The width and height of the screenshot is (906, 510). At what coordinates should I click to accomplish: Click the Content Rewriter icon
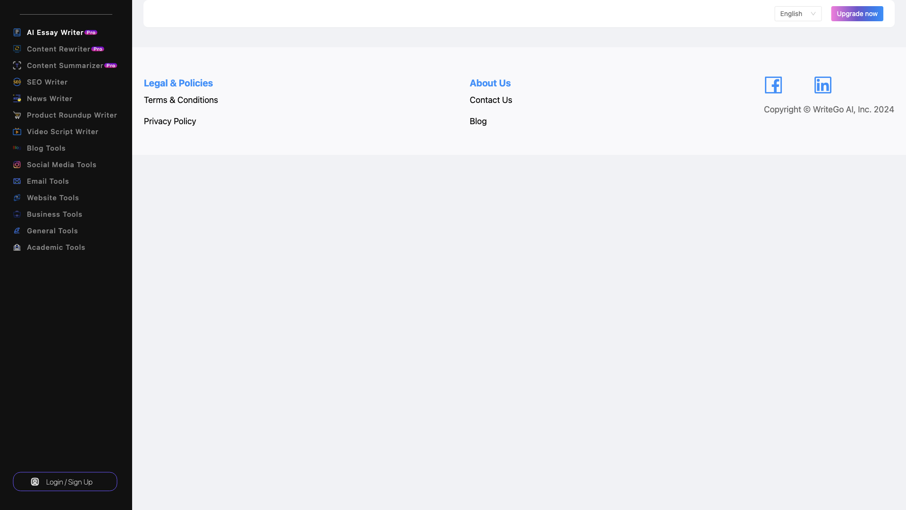[17, 49]
